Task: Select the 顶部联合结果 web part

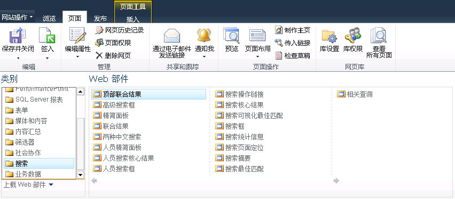Action: click(148, 94)
